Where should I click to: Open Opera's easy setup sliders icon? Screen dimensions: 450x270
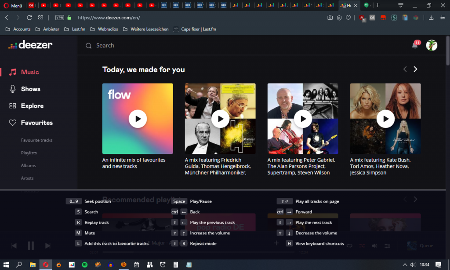click(443, 18)
